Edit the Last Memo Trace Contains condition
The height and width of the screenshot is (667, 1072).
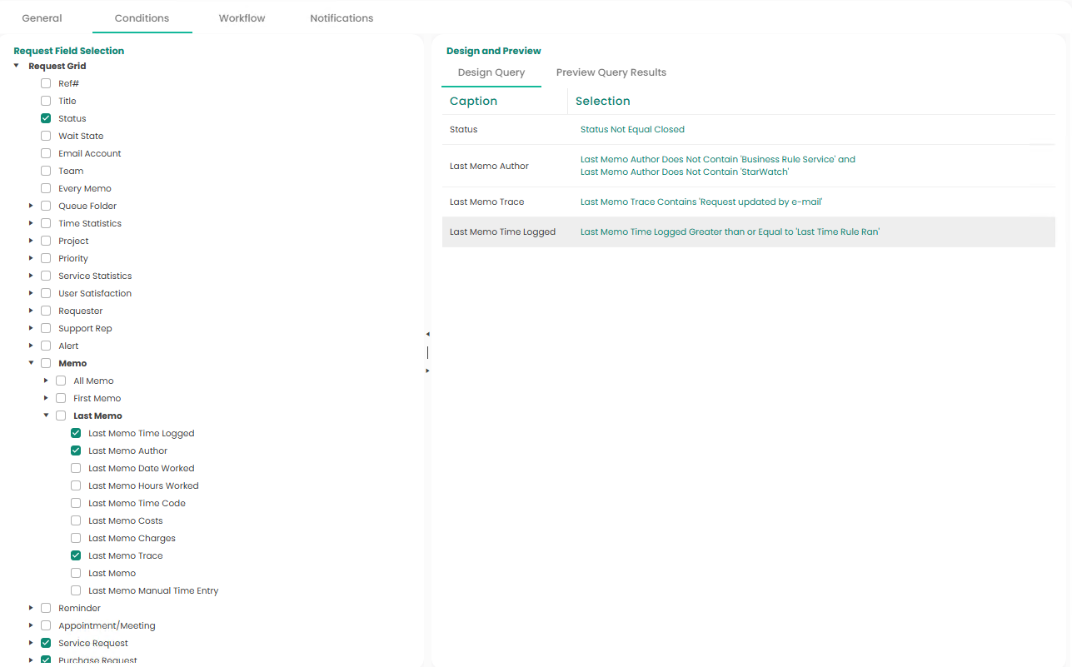tap(701, 202)
